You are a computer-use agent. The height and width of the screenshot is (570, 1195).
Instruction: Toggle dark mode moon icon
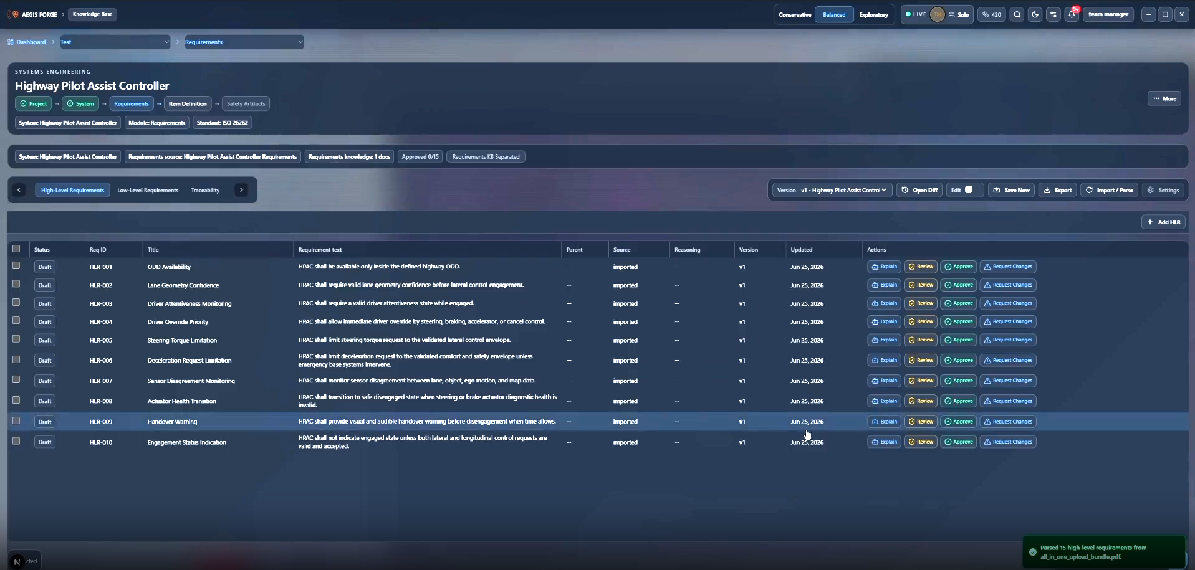1035,14
